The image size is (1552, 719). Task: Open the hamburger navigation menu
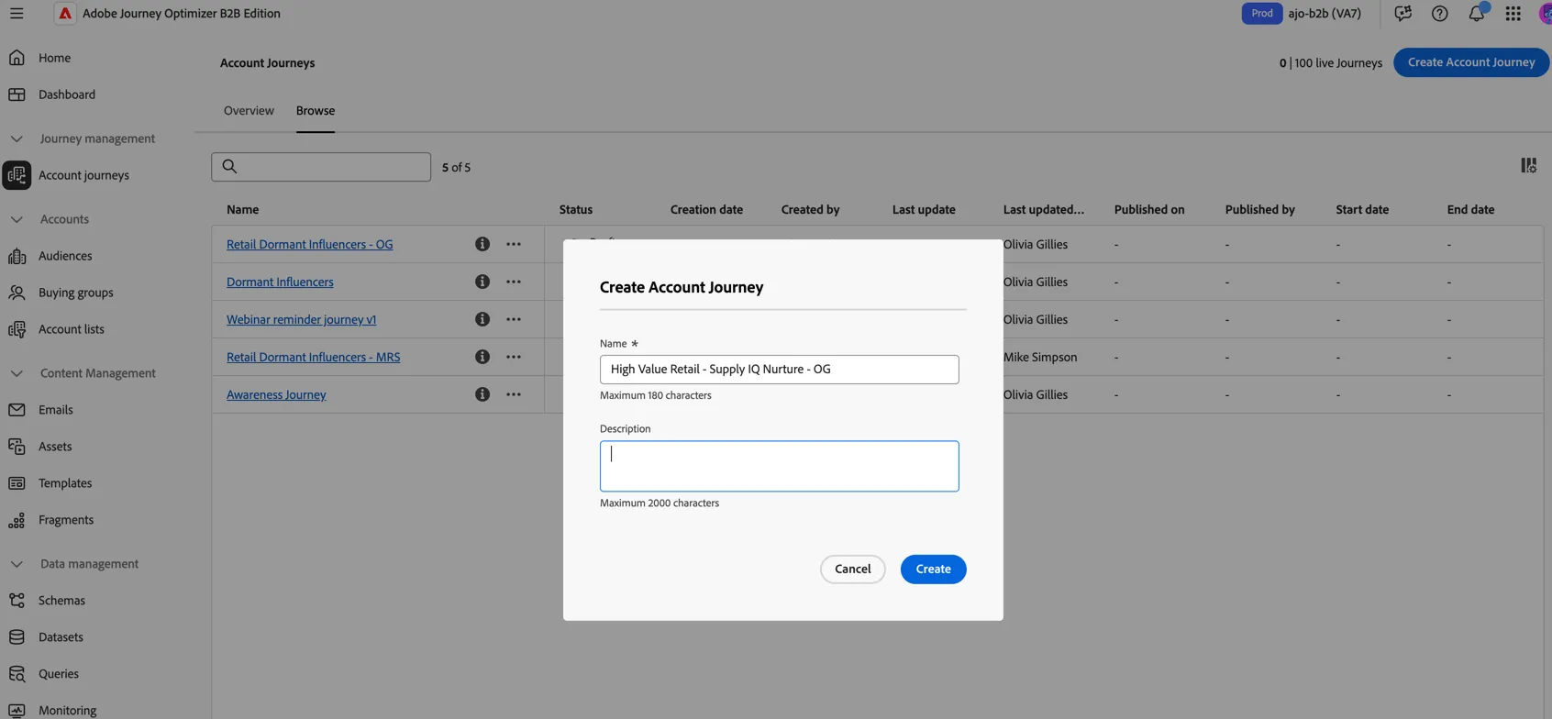[x=17, y=14]
